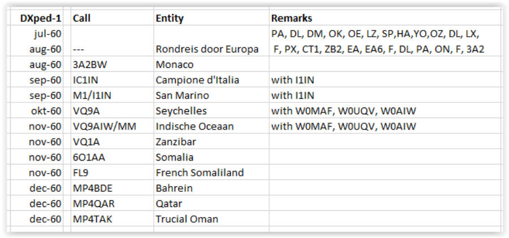Click the Entity column header

[x=170, y=18]
